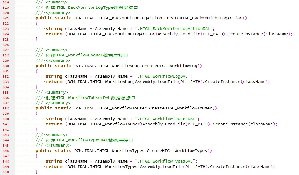Click the ".HTGL_WorkflowToUserDAL" string literal
This screenshot has height=175, width=299.
tap(166, 119)
